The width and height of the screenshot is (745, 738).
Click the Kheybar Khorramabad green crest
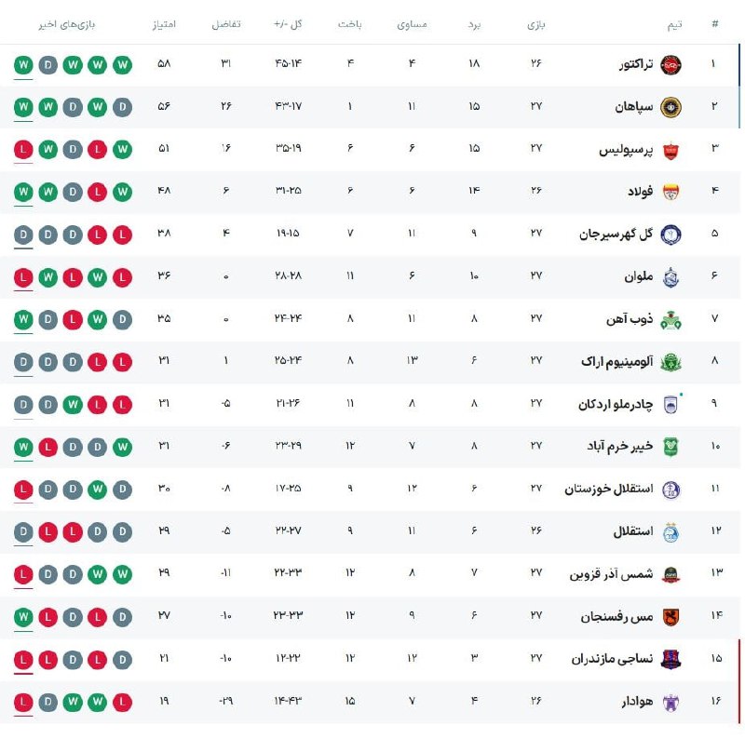click(x=670, y=447)
